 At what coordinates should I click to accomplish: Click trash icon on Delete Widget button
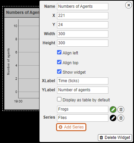click(x=101, y=138)
